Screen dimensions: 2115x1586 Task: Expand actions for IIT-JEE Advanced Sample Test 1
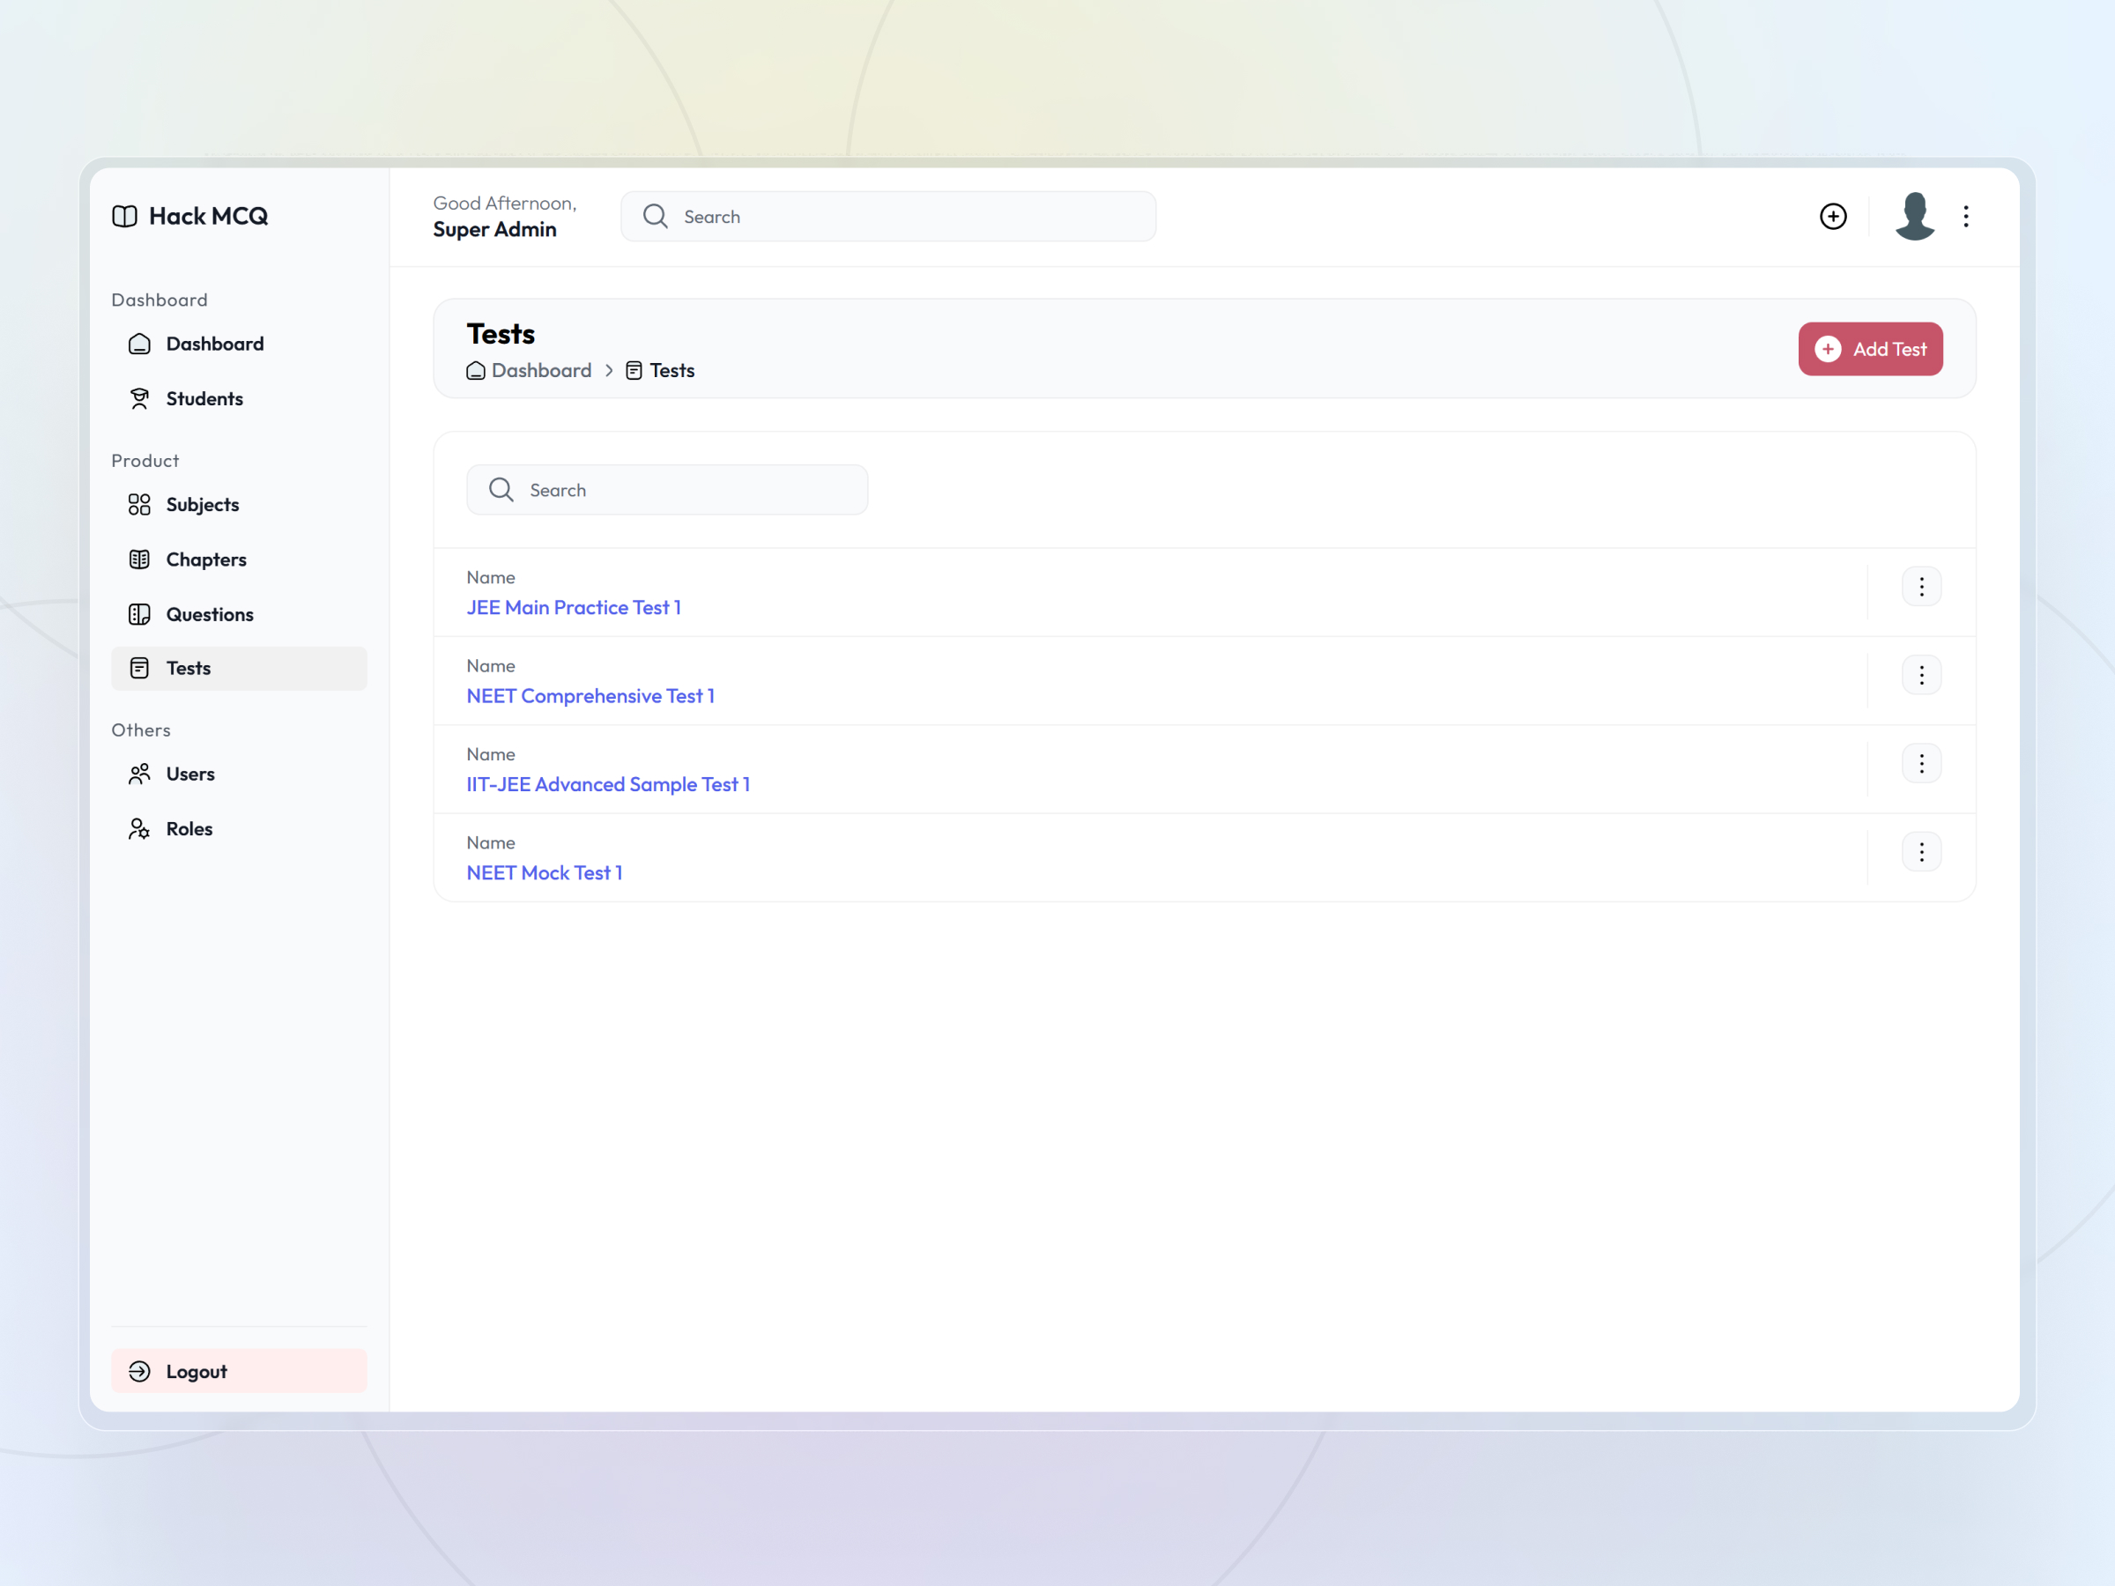pos(1922,763)
